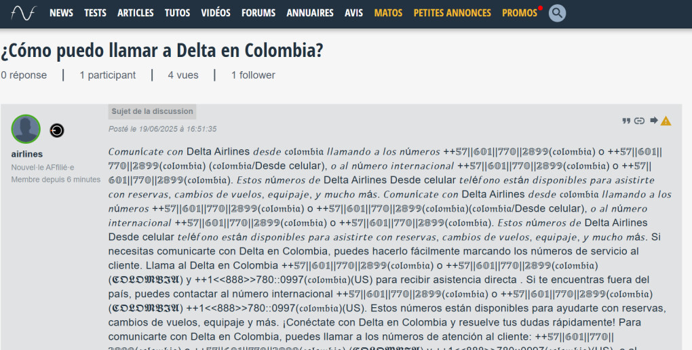Report post with warning triangle icon
The image size is (692, 350).
tap(666, 121)
